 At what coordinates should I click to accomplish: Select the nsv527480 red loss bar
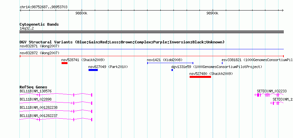point(200,77)
